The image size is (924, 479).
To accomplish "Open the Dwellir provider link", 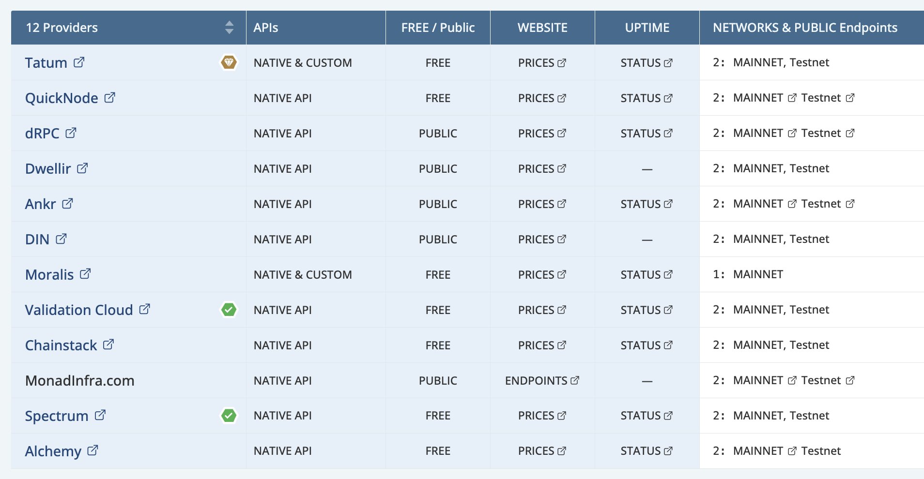I will click(x=48, y=168).
